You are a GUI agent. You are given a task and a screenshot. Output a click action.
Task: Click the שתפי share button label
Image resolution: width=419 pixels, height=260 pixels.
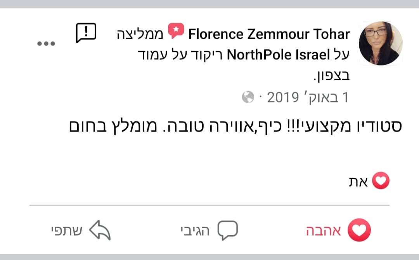[66, 231]
